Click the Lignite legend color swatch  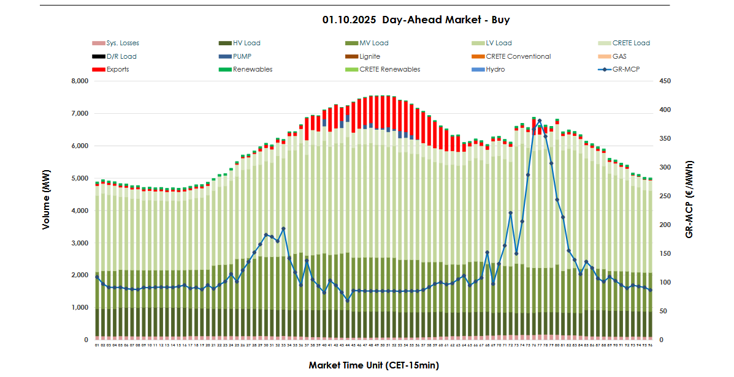351,56
